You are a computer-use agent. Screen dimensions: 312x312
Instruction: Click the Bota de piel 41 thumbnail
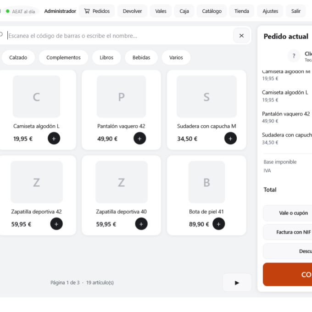(206, 182)
